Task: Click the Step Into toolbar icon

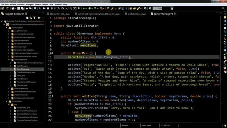Action: point(59,9)
